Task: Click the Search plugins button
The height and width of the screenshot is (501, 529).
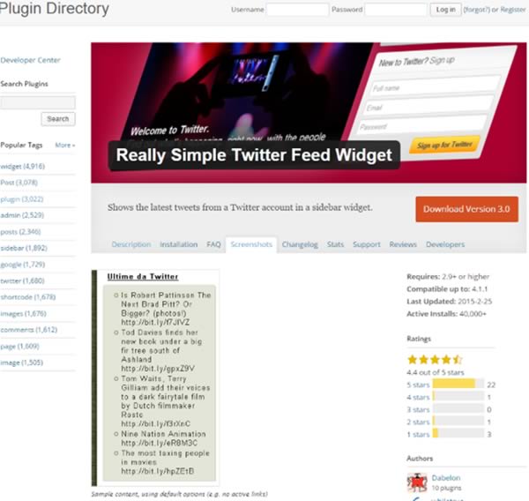Action: pyautogui.click(x=58, y=119)
